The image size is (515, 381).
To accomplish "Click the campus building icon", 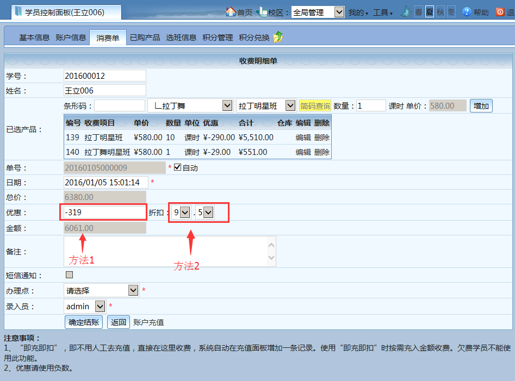I will [262, 12].
